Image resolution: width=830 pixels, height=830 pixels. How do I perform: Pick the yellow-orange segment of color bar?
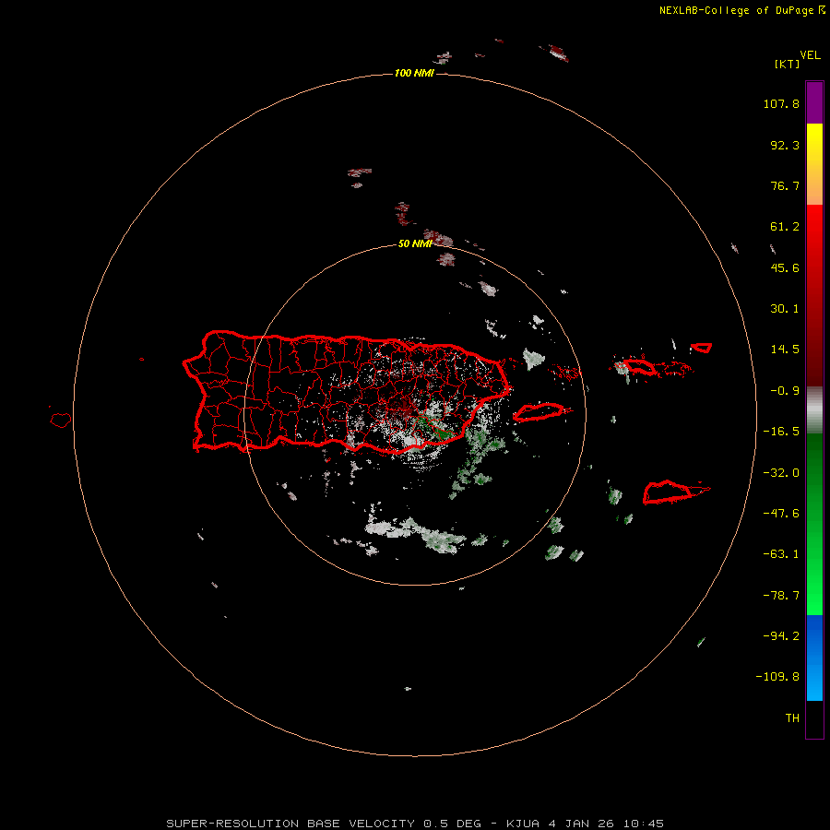pos(814,164)
